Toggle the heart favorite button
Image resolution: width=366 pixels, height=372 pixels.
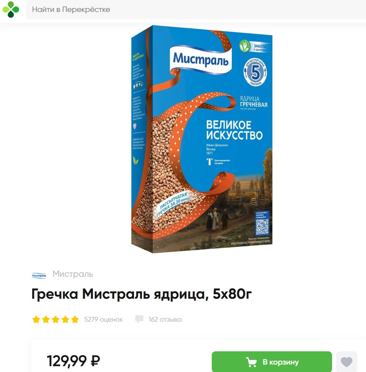pos(346,362)
